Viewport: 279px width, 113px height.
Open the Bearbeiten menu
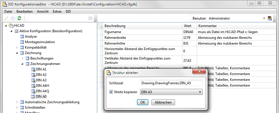point(25,12)
